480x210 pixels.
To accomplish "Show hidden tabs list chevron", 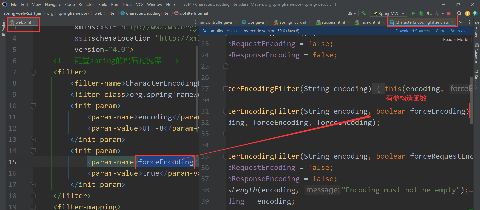I will 461,22.
